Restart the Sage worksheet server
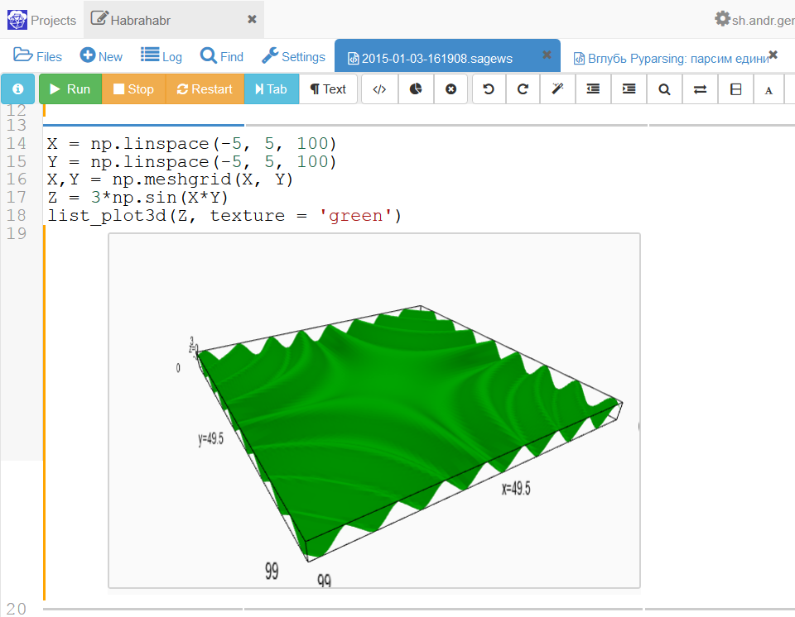Viewport: 795px width, 617px height. pos(205,89)
